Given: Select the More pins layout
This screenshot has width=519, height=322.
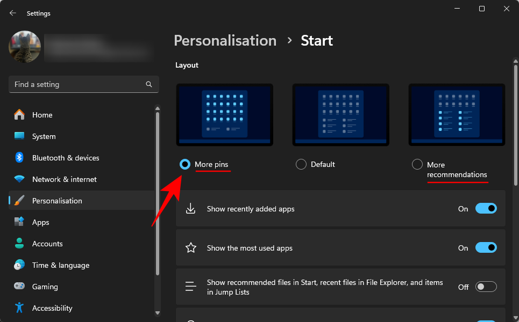Looking at the screenshot, I should point(185,164).
